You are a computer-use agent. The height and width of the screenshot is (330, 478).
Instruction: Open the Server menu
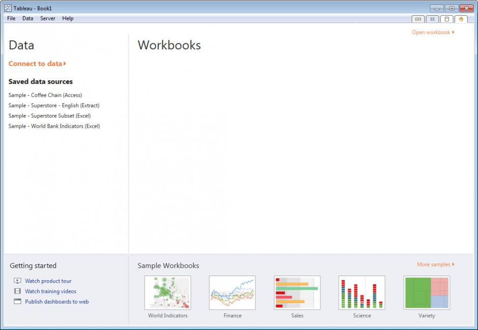tap(48, 18)
